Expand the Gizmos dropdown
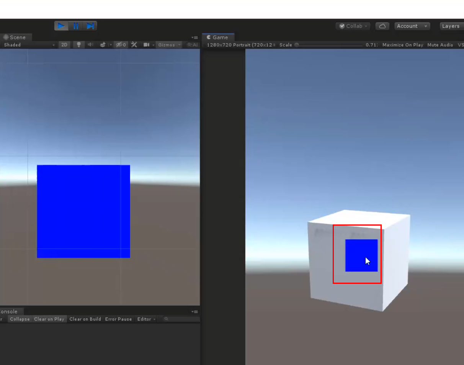Image resolution: width=464 pixels, height=365 pixels. pos(169,45)
